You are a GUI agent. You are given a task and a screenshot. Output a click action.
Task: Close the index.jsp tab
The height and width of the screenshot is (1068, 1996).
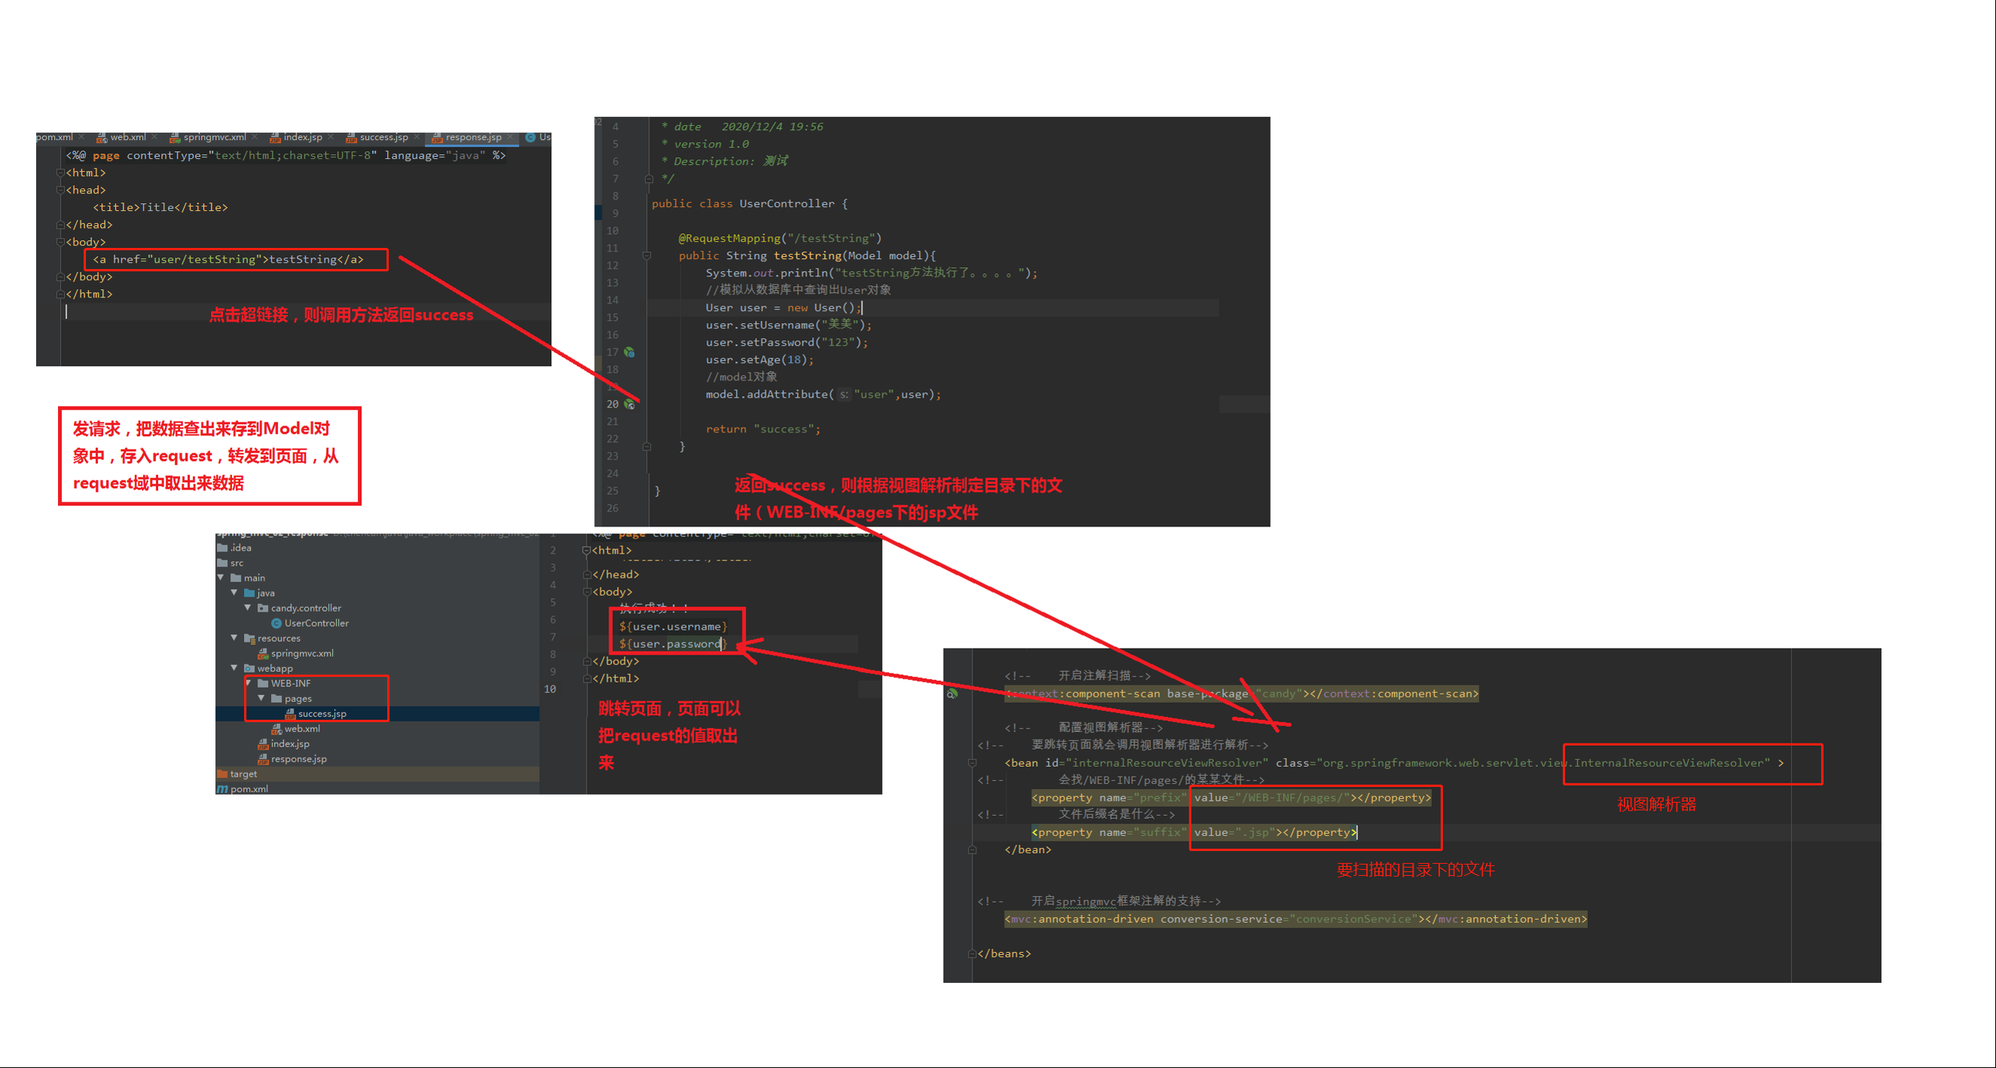pos(331,137)
